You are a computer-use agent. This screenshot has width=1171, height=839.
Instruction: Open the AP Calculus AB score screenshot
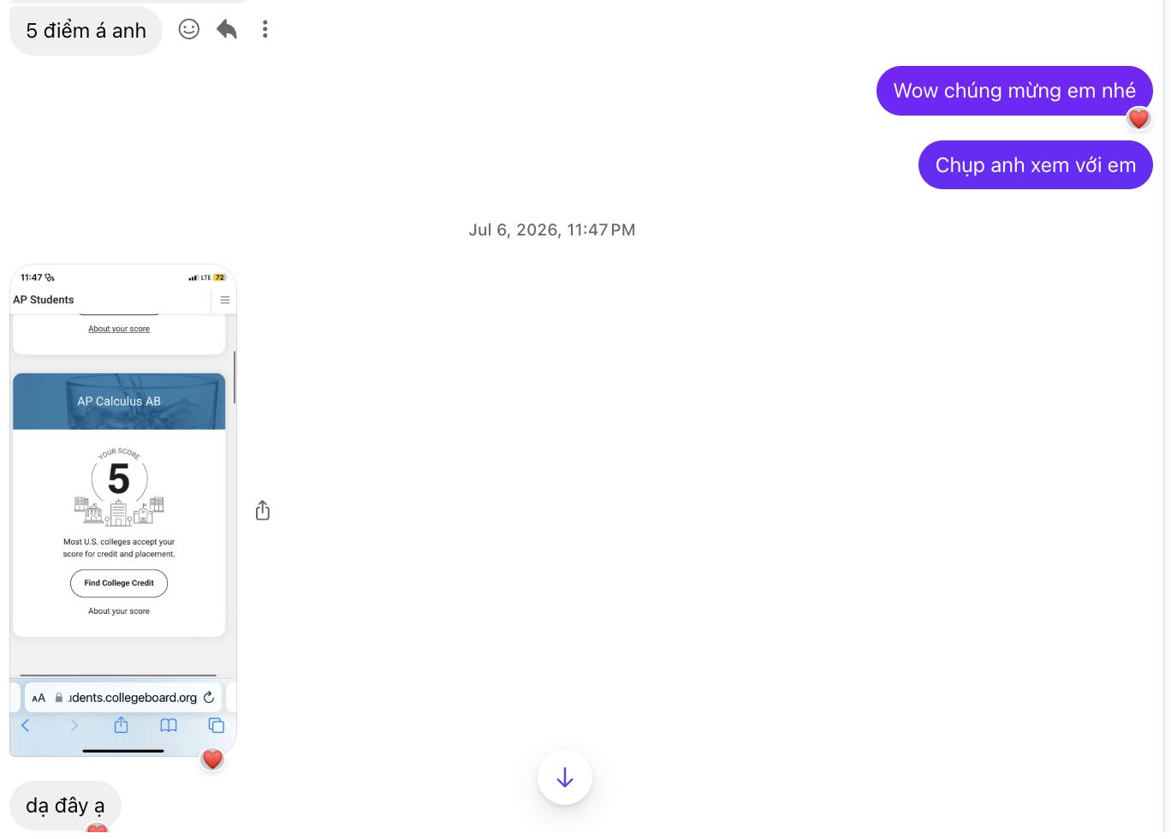coord(123,510)
